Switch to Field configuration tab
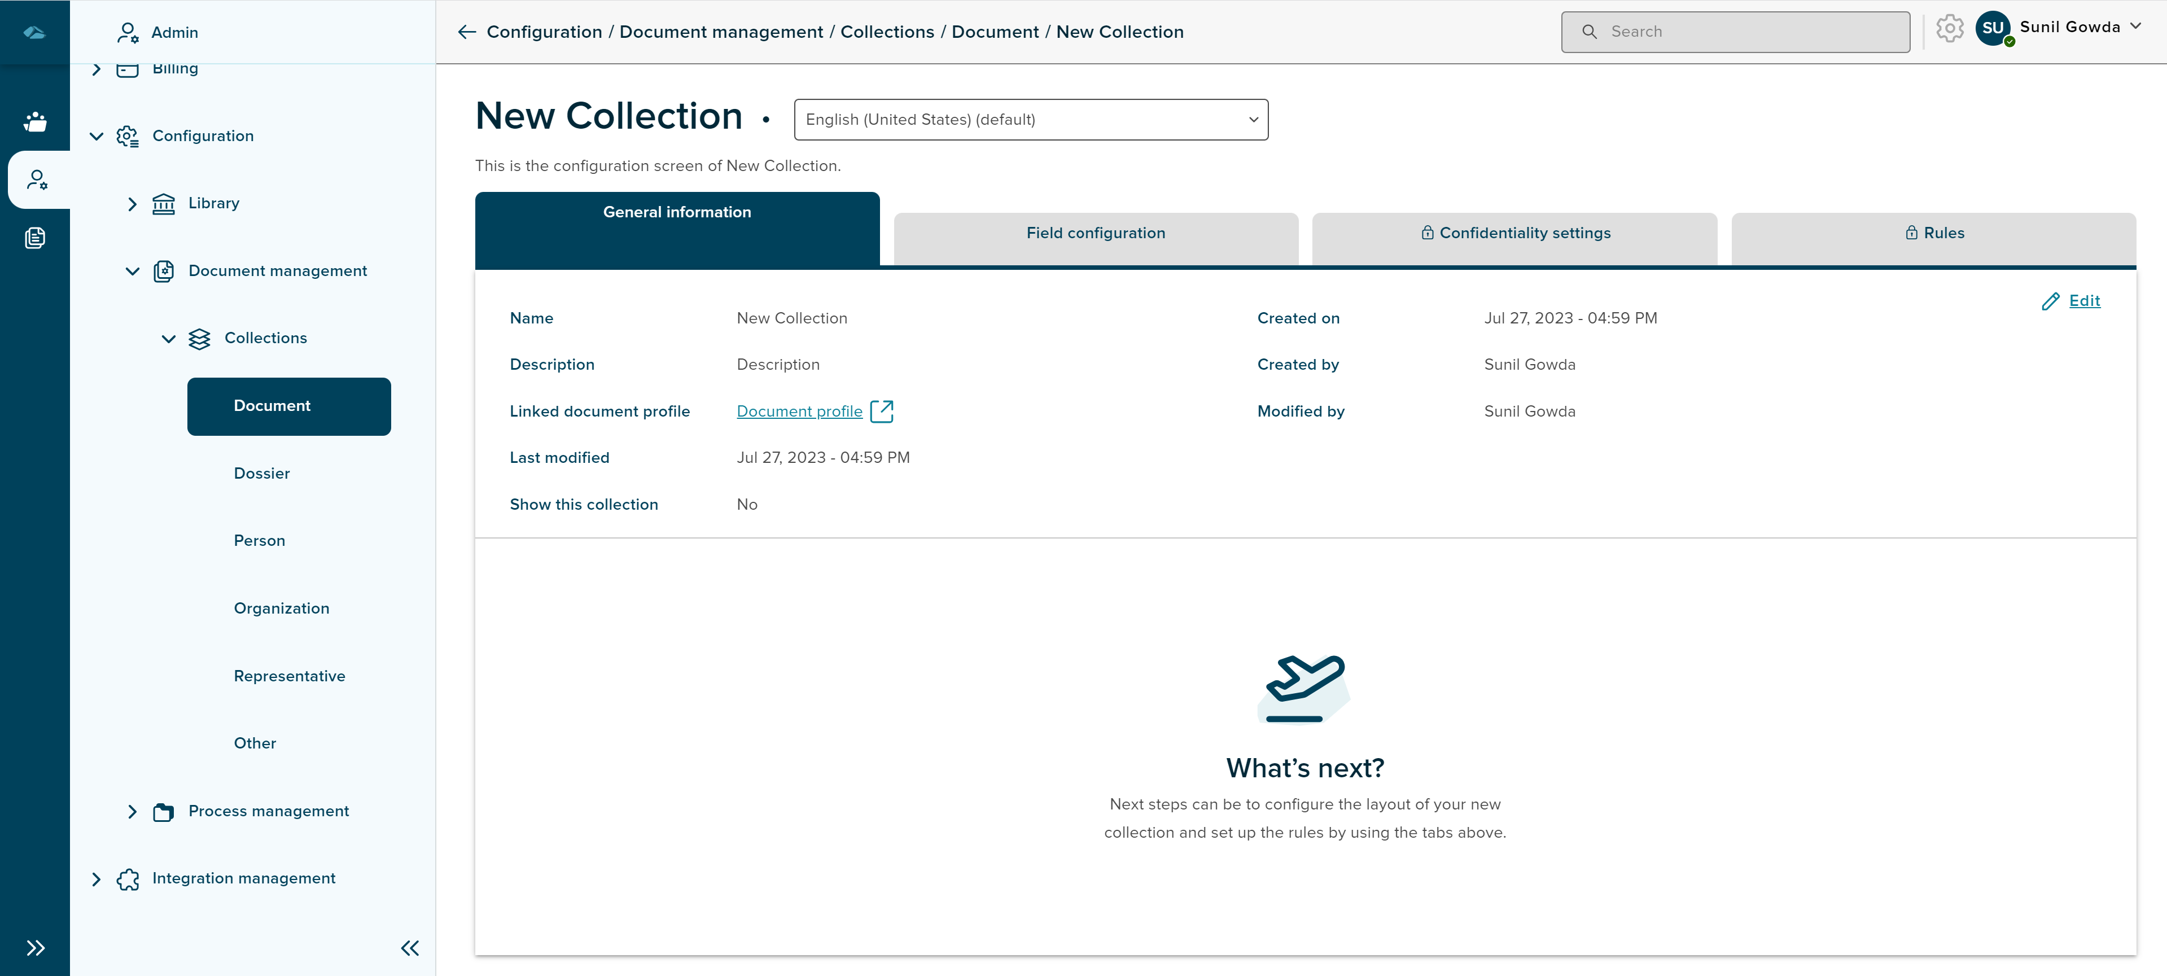This screenshot has height=976, width=2167. [1095, 234]
